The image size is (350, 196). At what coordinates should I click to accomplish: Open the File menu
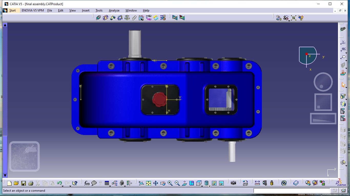point(50,10)
